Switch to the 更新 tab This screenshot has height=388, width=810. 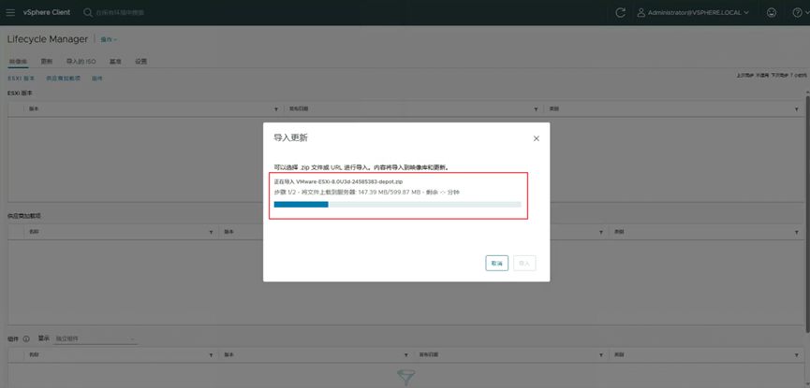(x=47, y=62)
